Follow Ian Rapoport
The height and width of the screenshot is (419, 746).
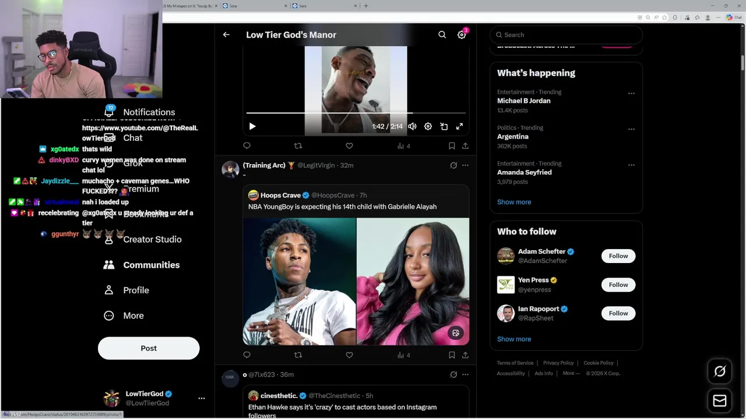[x=618, y=313]
